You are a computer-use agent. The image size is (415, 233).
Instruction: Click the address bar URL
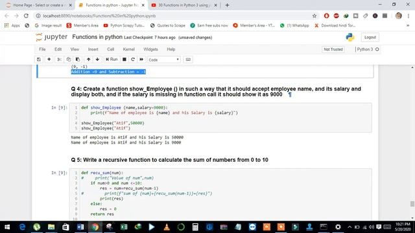tap(99, 16)
